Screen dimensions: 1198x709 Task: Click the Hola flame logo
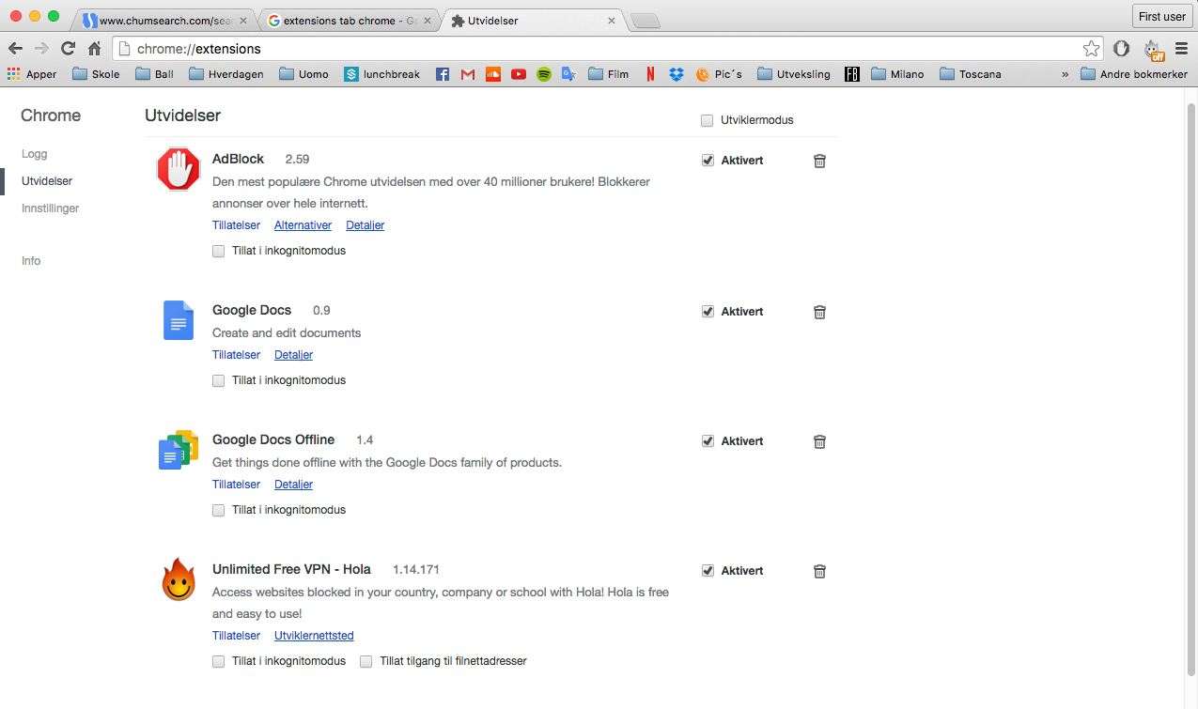click(x=179, y=580)
